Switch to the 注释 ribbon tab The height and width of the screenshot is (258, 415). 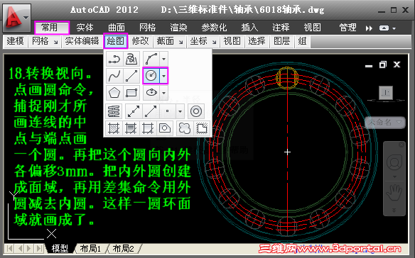pos(281,28)
